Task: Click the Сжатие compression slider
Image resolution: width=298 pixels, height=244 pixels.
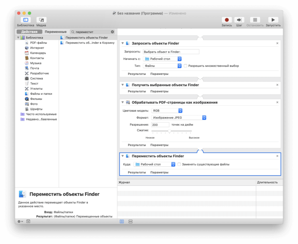Action: 172,131
